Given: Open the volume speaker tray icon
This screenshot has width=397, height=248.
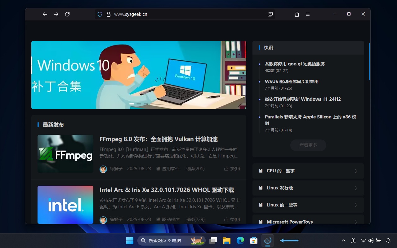Looking at the screenshot, I should [x=371, y=241].
